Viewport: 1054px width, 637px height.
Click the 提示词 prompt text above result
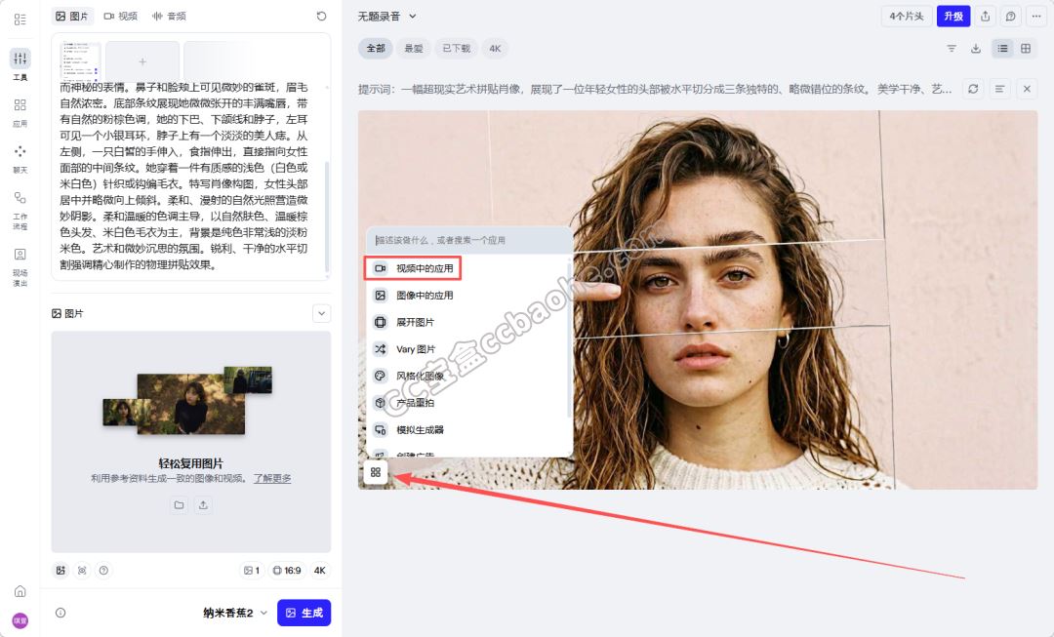(655, 89)
